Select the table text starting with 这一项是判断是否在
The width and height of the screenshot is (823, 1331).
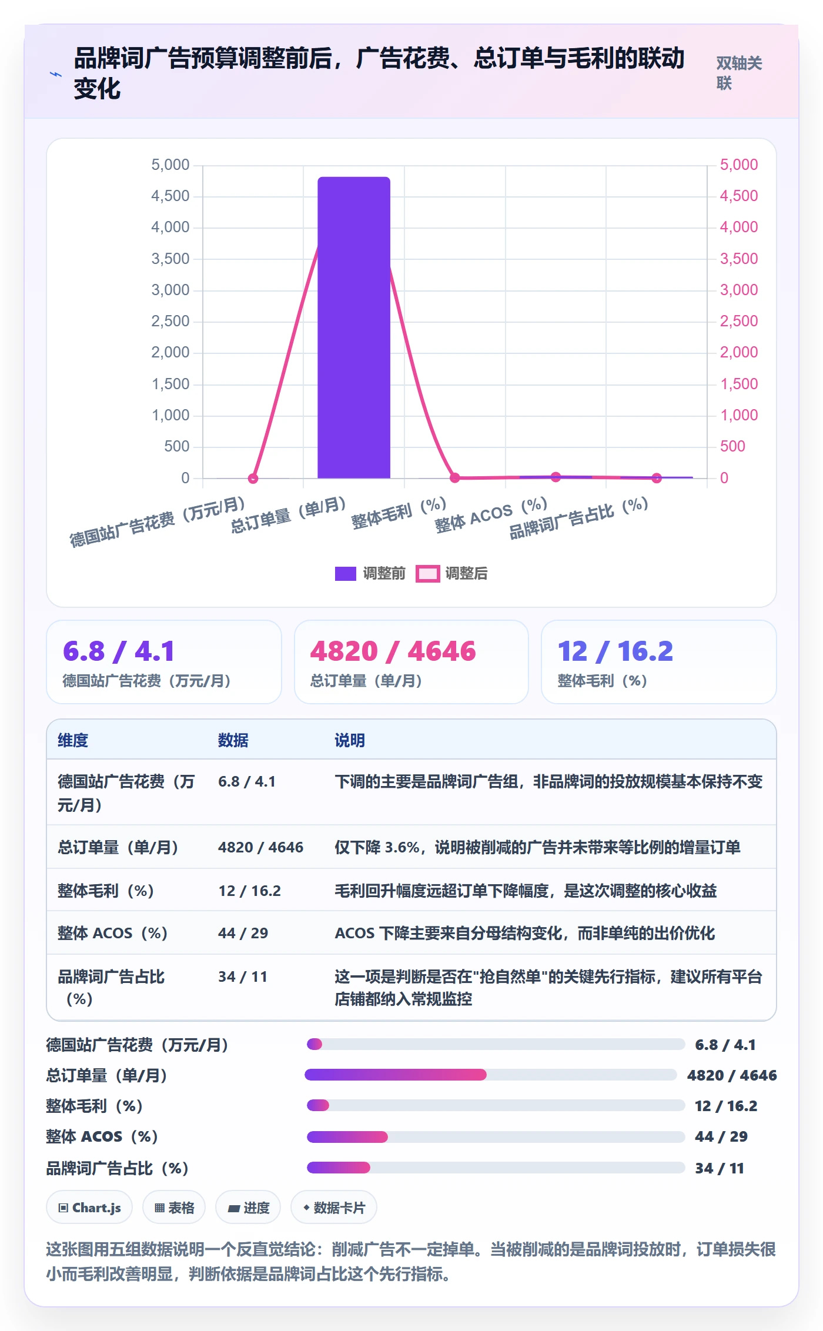[548, 988]
